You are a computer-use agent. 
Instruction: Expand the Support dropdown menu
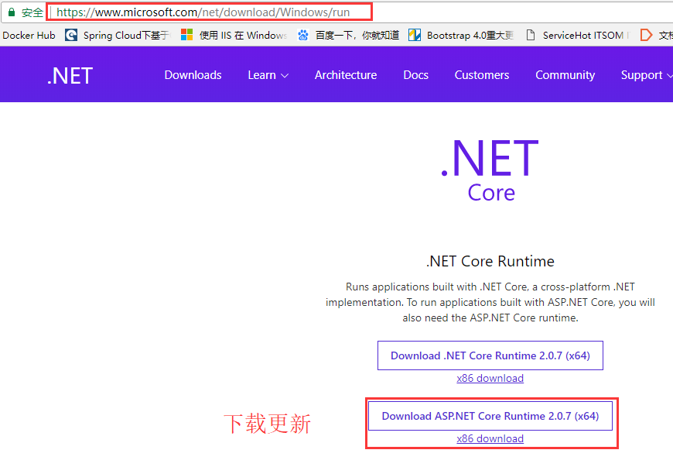[x=647, y=75]
